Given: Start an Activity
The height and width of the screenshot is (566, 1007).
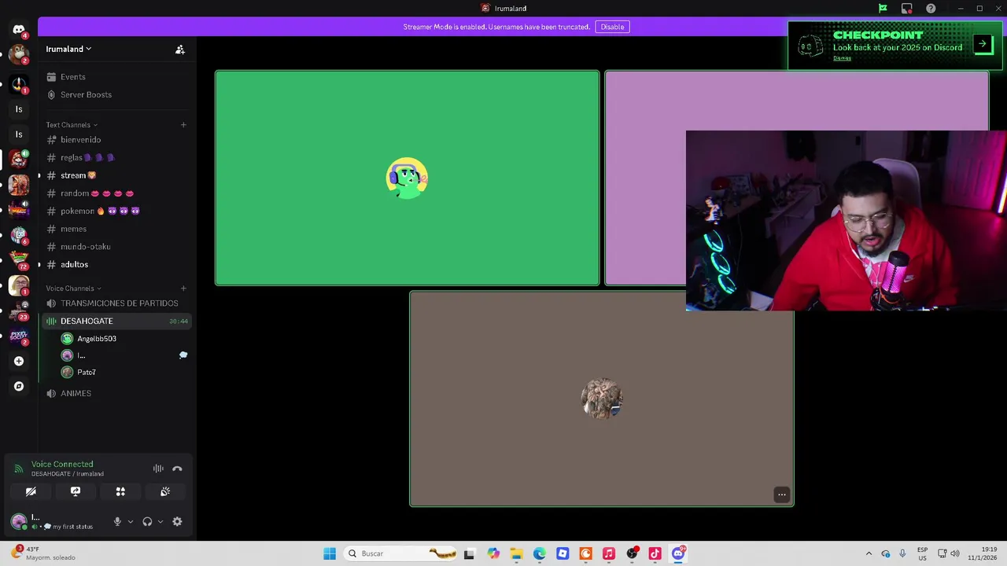Looking at the screenshot, I should point(120,491).
